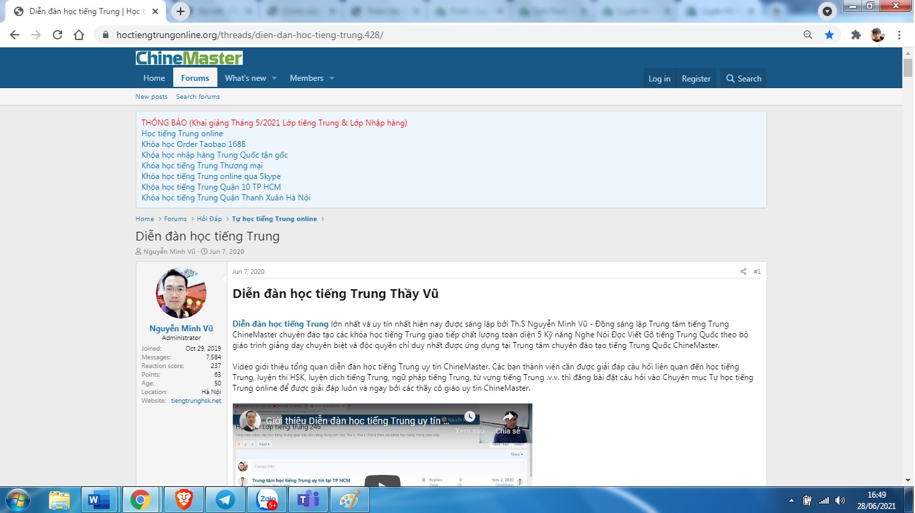
Task: Go to the browser home page icon
Action: click(x=79, y=35)
